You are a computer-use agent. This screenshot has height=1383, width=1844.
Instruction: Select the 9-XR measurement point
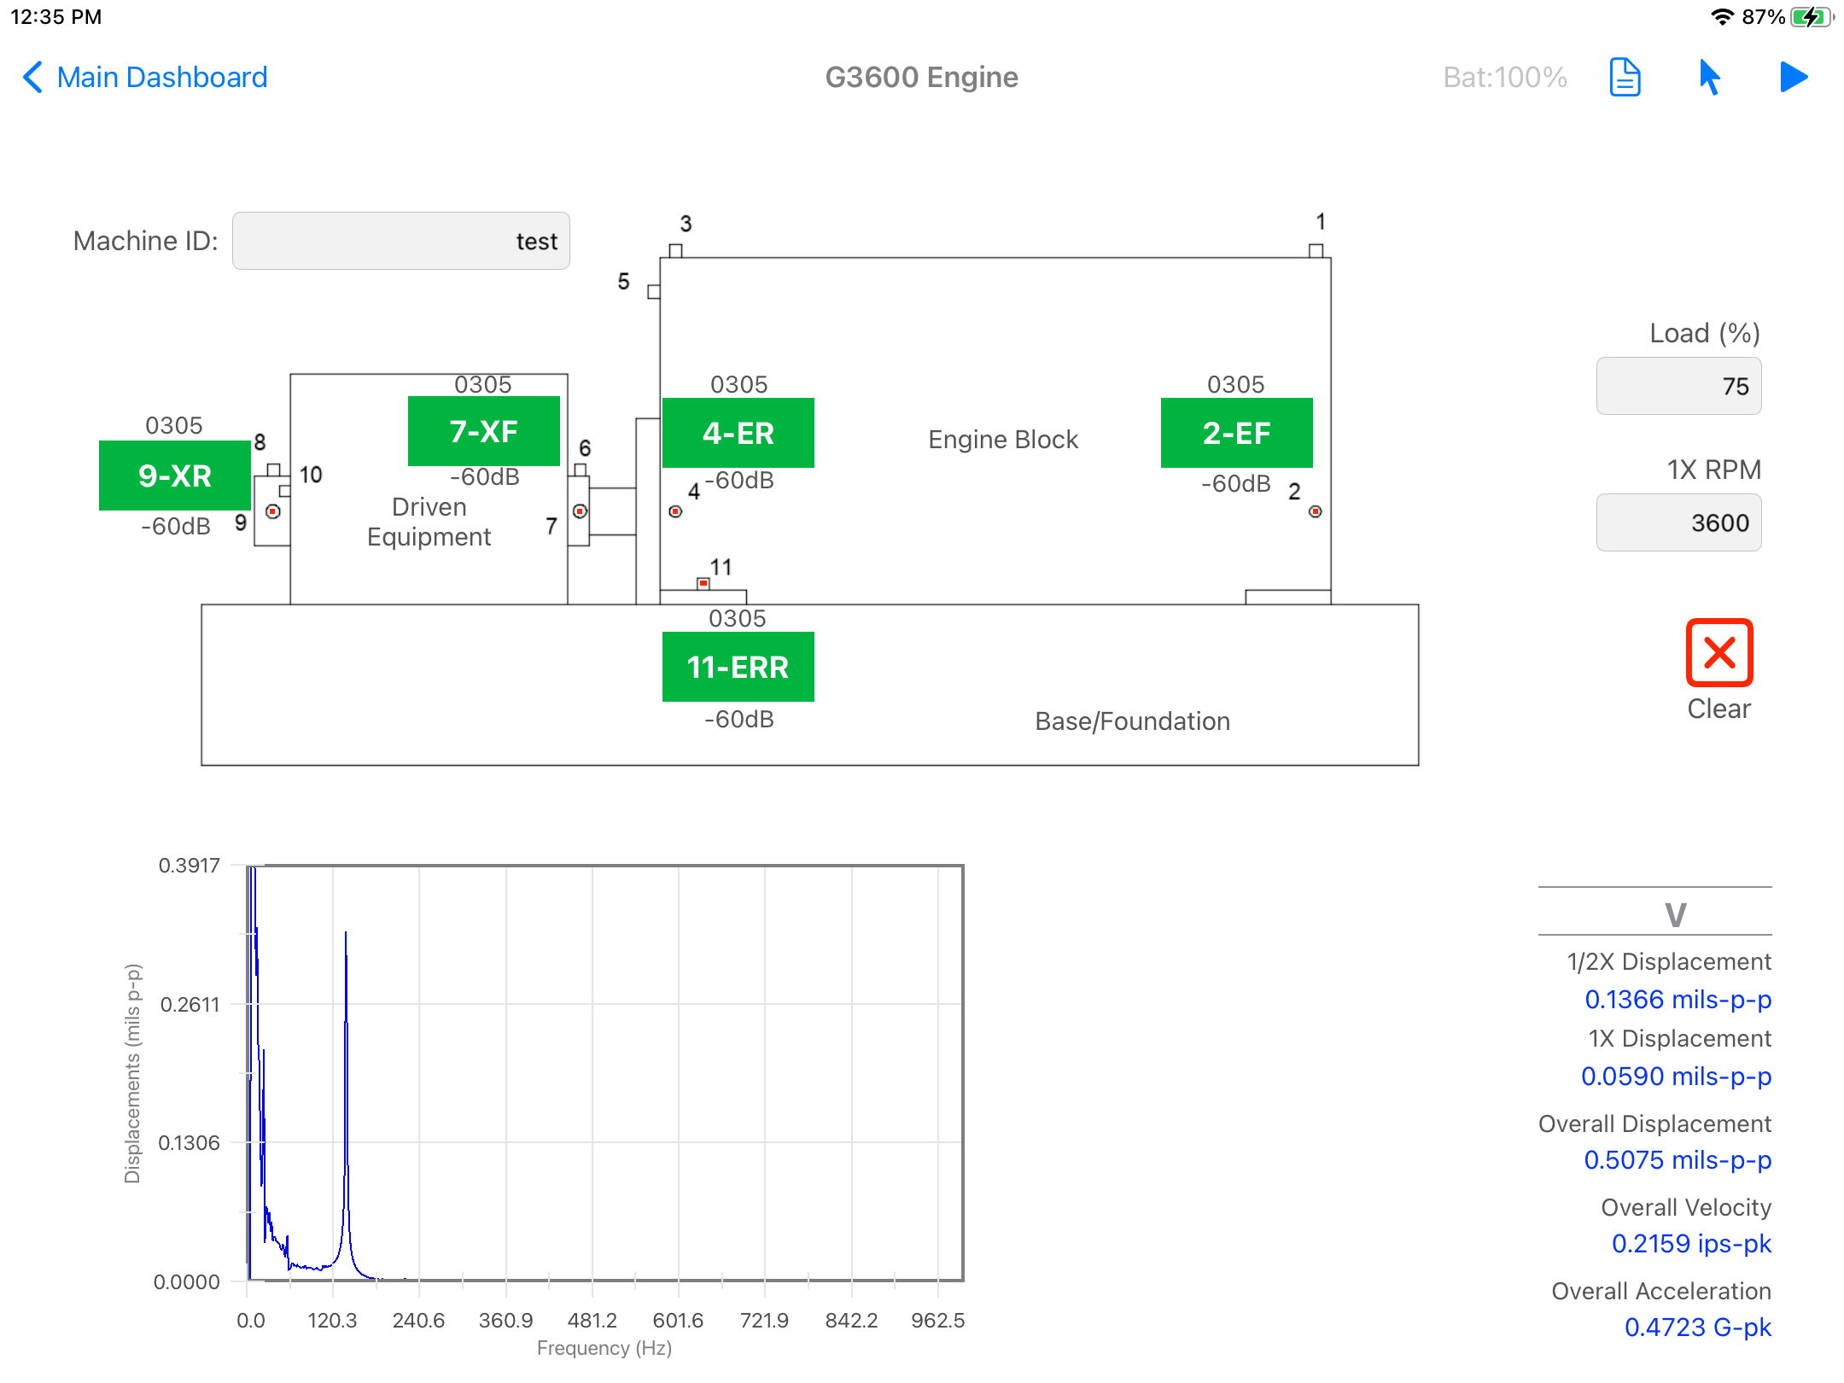pos(175,476)
